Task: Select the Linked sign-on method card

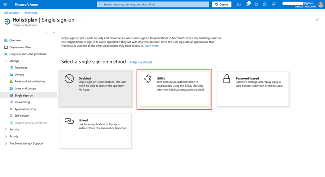Action: click(96, 131)
